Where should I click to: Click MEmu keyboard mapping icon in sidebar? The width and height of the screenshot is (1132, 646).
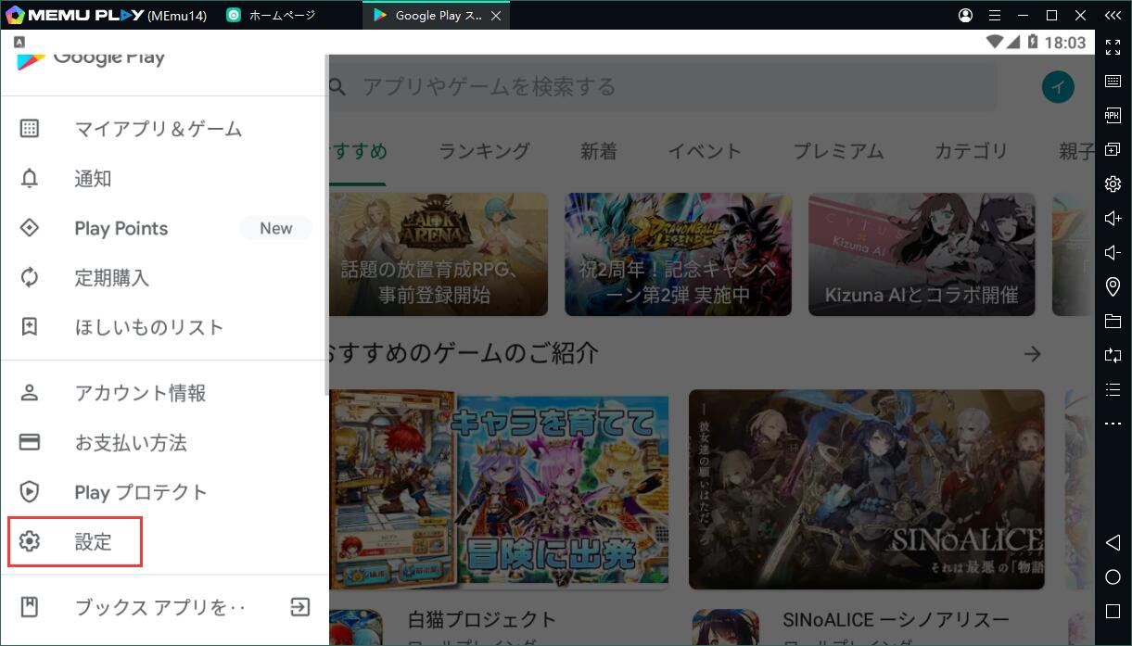(1113, 82)
